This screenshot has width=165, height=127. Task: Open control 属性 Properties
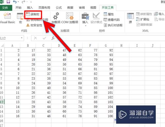click(109, 14)
